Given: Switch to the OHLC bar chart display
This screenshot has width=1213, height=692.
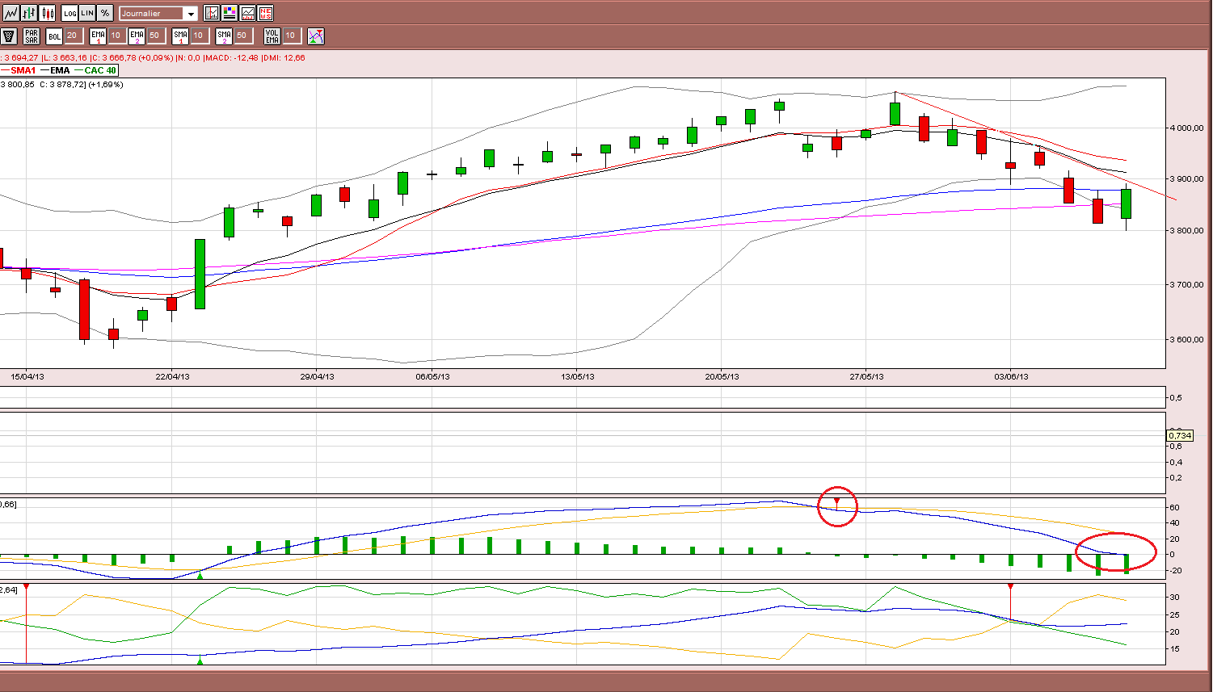Looking at the screenshot, I should click(29, 13).
